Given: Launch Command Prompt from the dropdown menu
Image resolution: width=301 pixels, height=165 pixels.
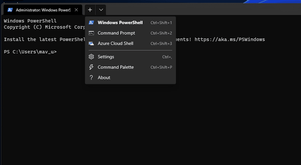Looking at the screenshot, I should tap(116, 33).
